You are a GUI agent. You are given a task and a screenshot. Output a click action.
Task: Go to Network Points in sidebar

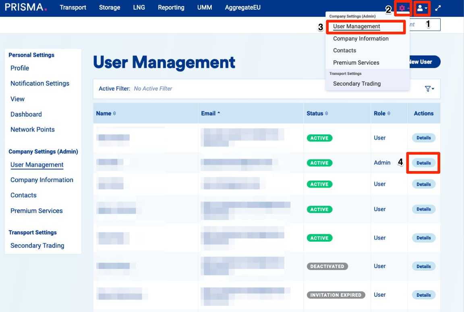click(33, 130)
